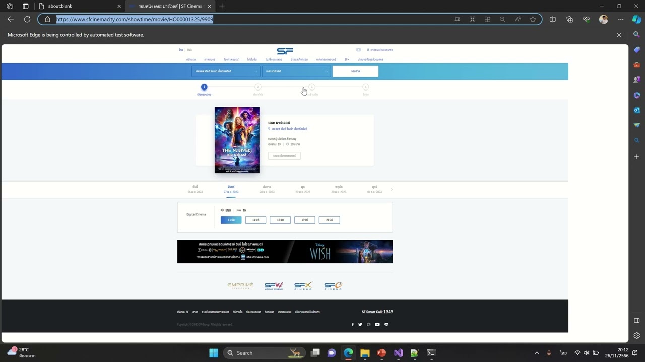Open the Edge sidebar search icon
Image resolution: width=645 pixels, height=362 pixels.
[x=636, y=34]
